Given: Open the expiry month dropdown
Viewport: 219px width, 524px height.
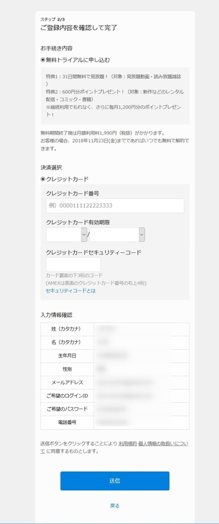Looking at the screenshot, I should pos(66,235).
